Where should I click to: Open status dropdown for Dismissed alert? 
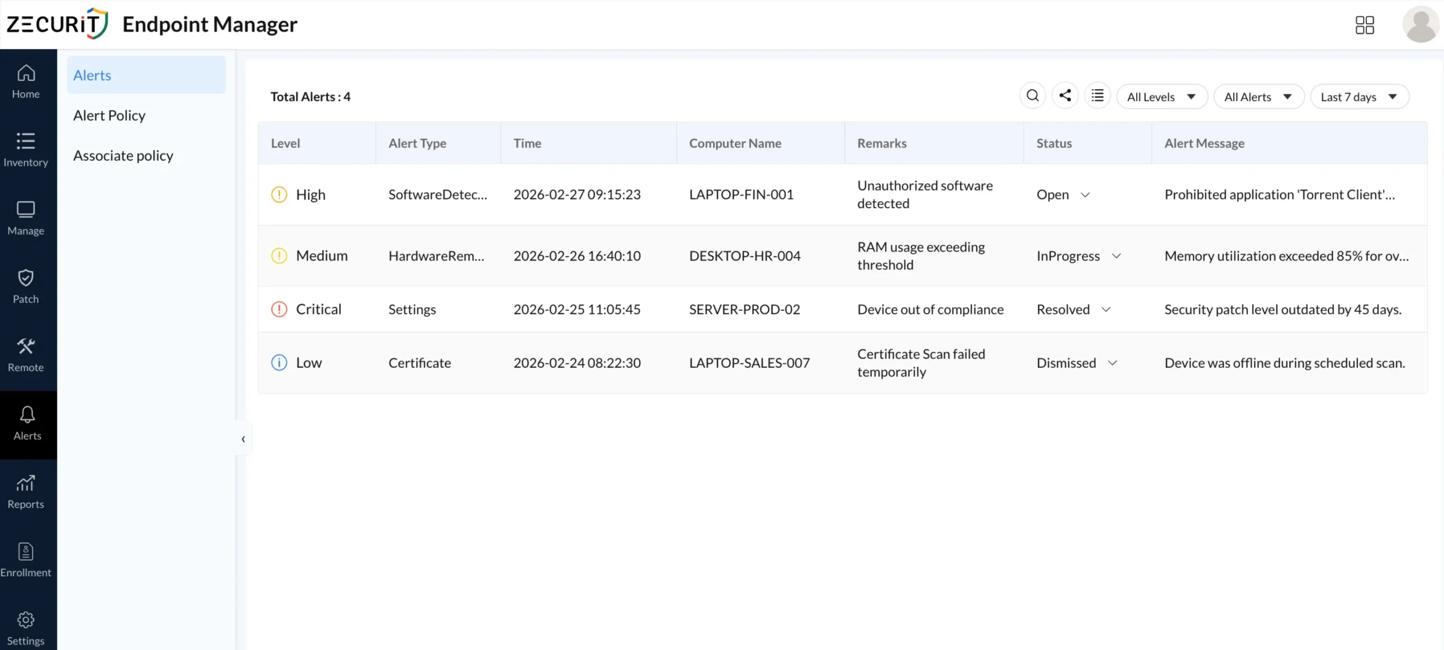pos(1113,362)
